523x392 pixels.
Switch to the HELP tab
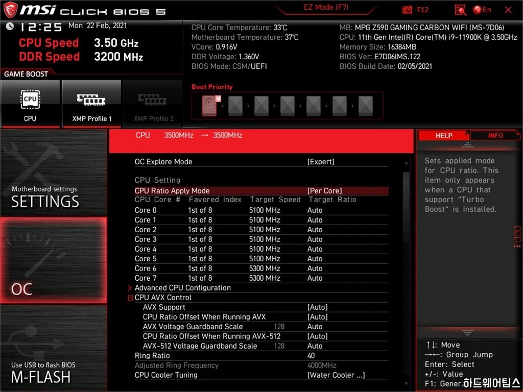coord(444,136)
